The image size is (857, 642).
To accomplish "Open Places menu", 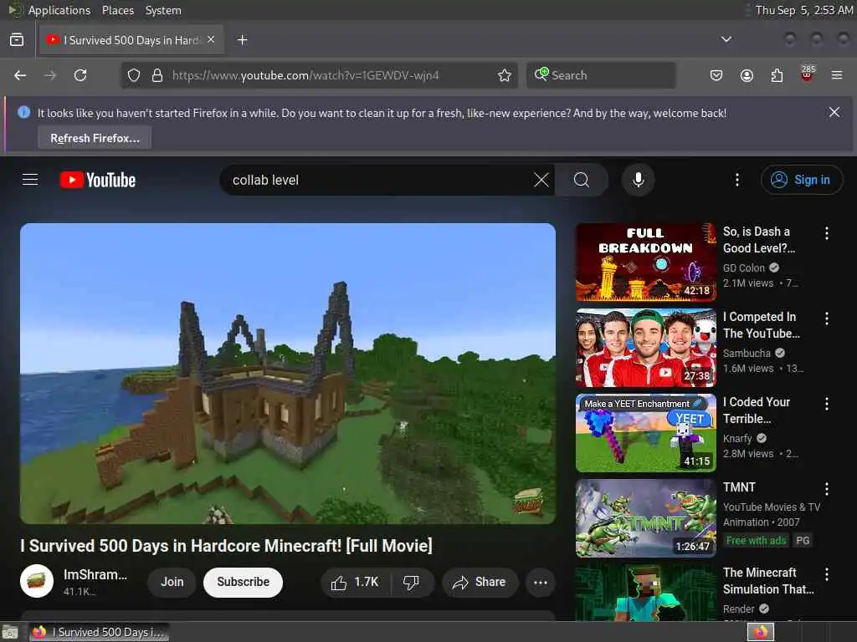I will [x=118, y=10].
